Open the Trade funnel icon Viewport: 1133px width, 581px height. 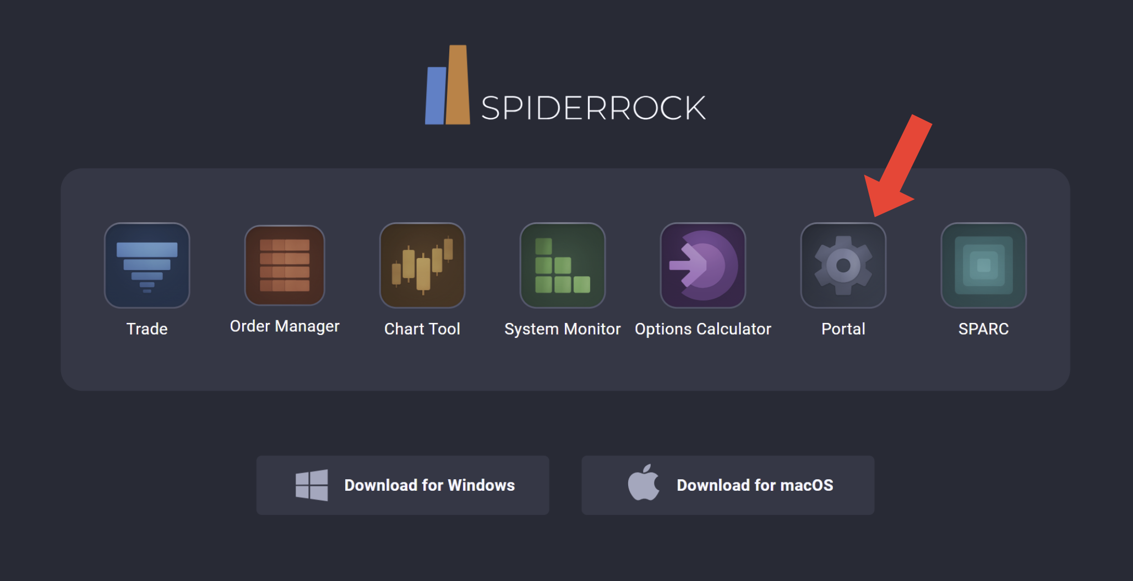pyautogui.click(x=147, y=266)
